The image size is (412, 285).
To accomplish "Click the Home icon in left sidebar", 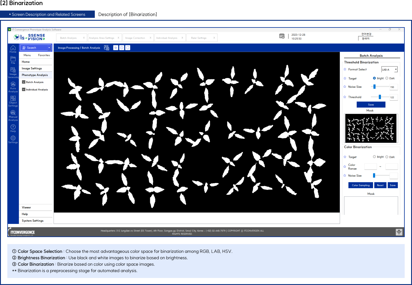I will [13, 48].
